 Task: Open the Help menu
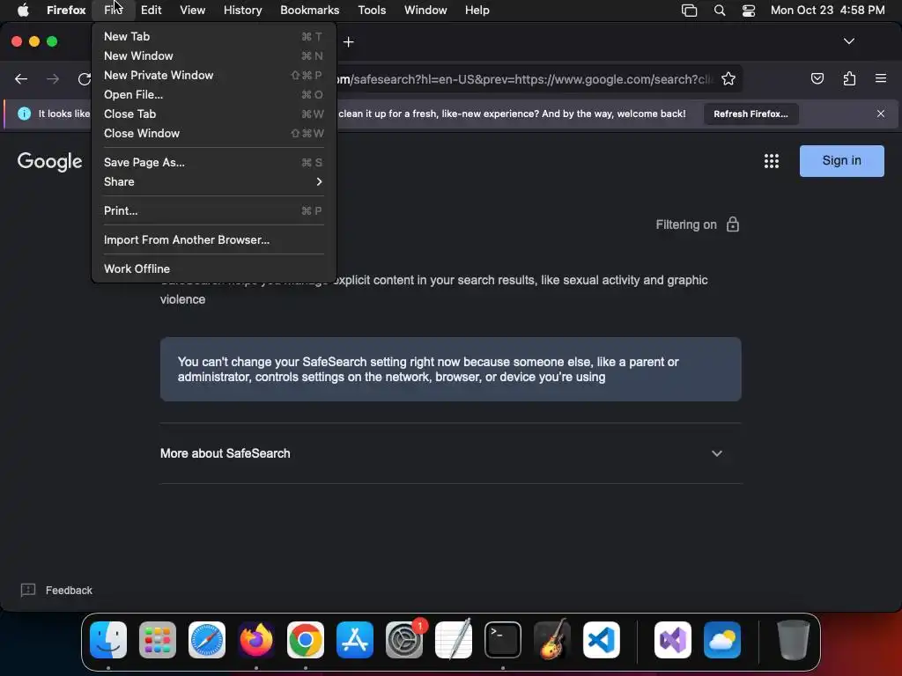pos(477,11)
